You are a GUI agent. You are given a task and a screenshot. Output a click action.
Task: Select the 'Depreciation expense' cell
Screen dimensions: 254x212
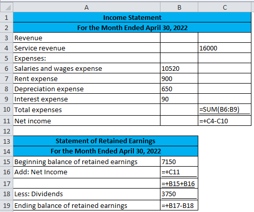tap(87, 89)
